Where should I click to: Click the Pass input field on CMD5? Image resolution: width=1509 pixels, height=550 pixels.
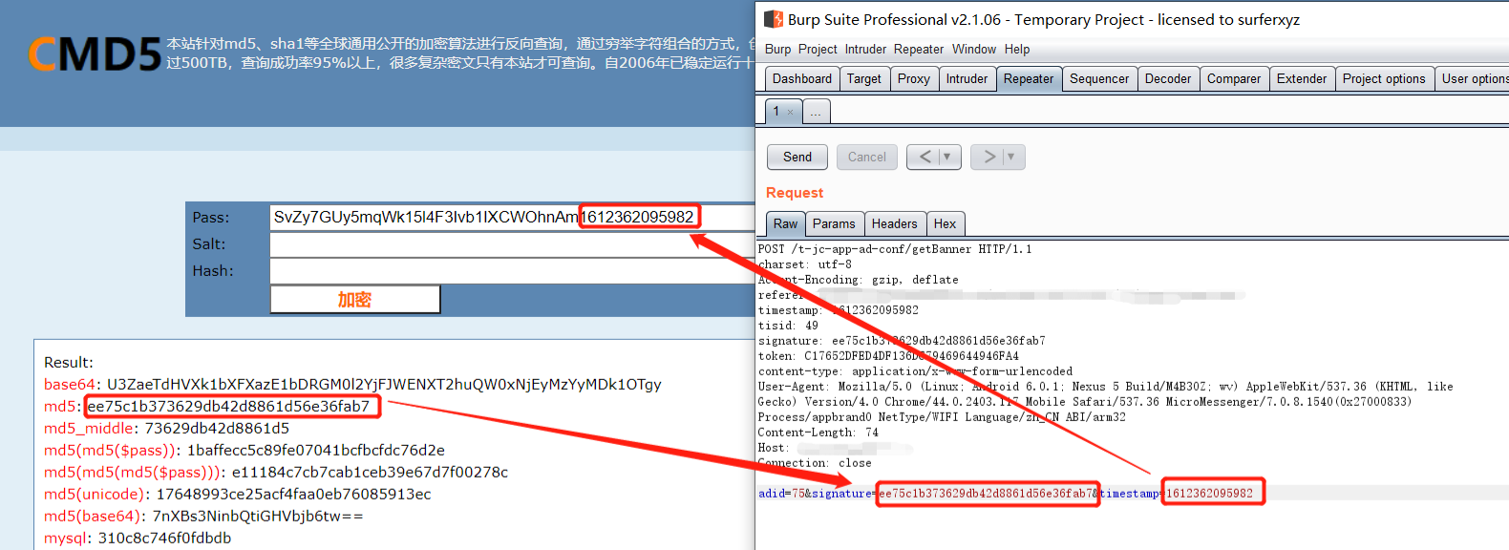[513, 217]
